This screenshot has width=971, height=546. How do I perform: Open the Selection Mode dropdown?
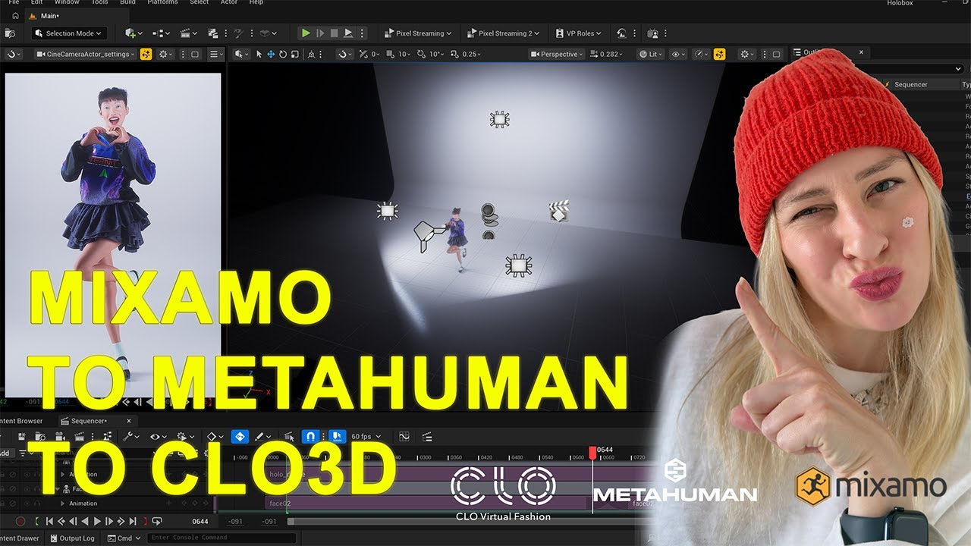[68, 33]
